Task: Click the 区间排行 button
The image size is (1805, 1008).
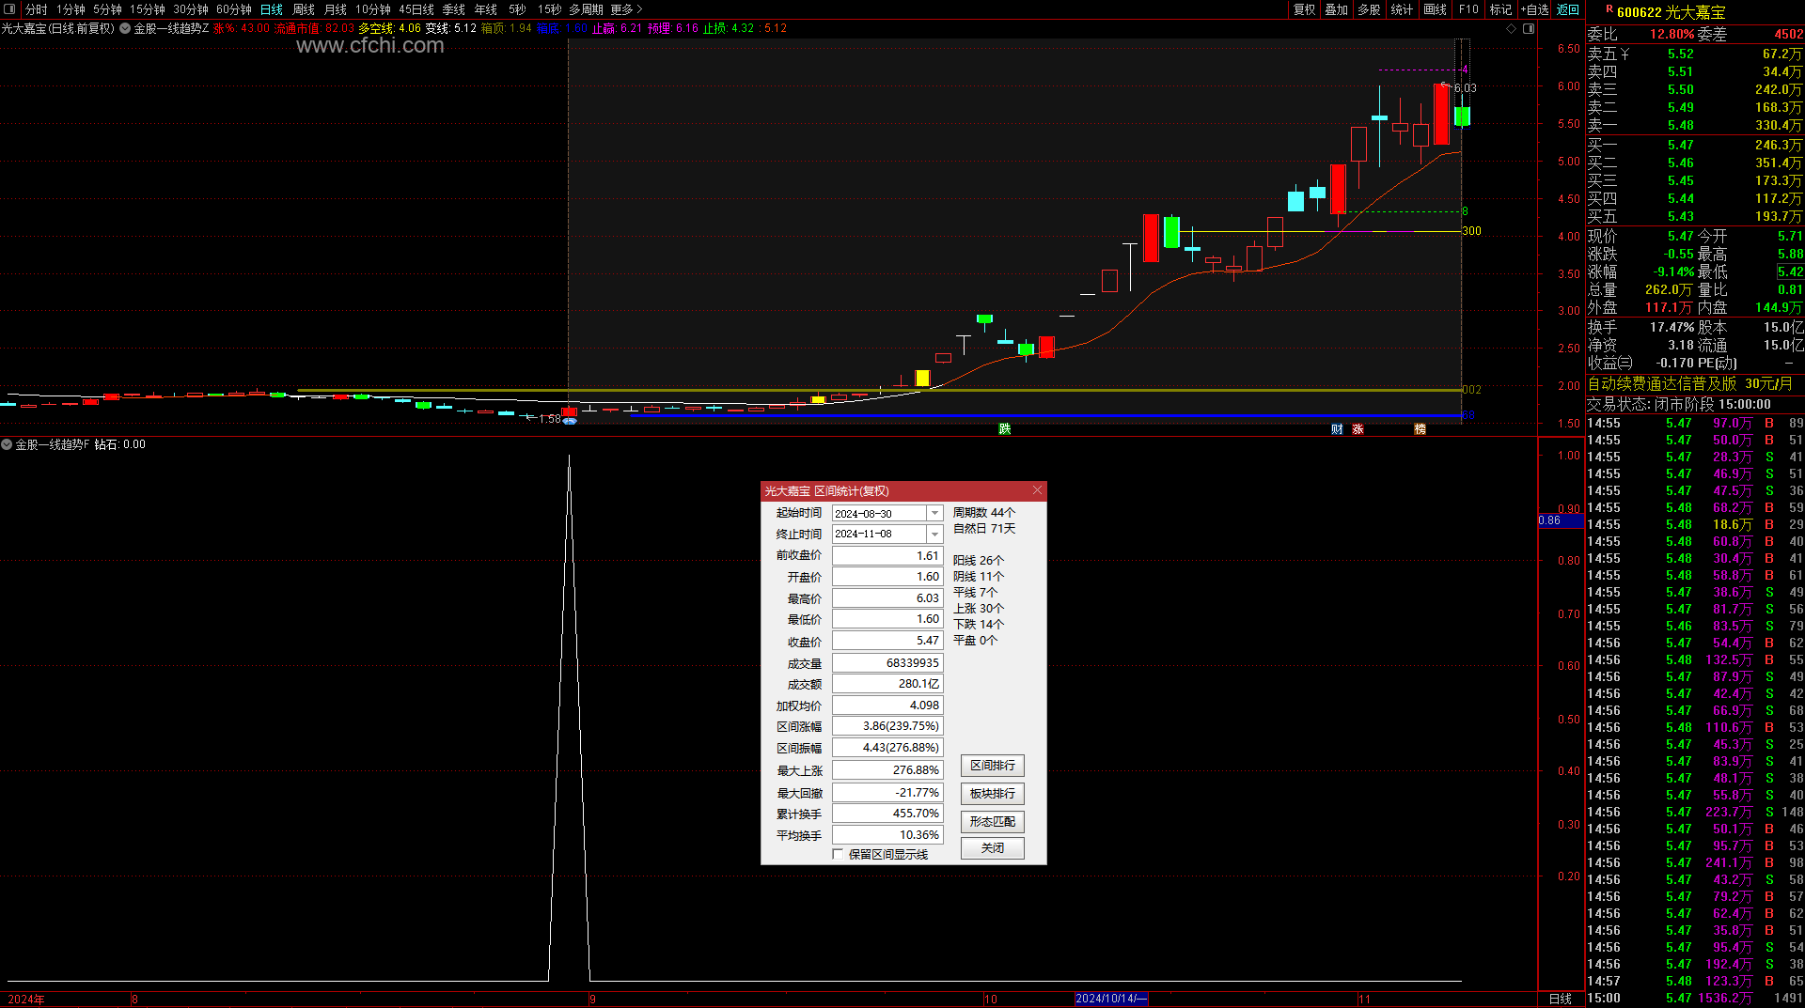Action: [993, 766]
